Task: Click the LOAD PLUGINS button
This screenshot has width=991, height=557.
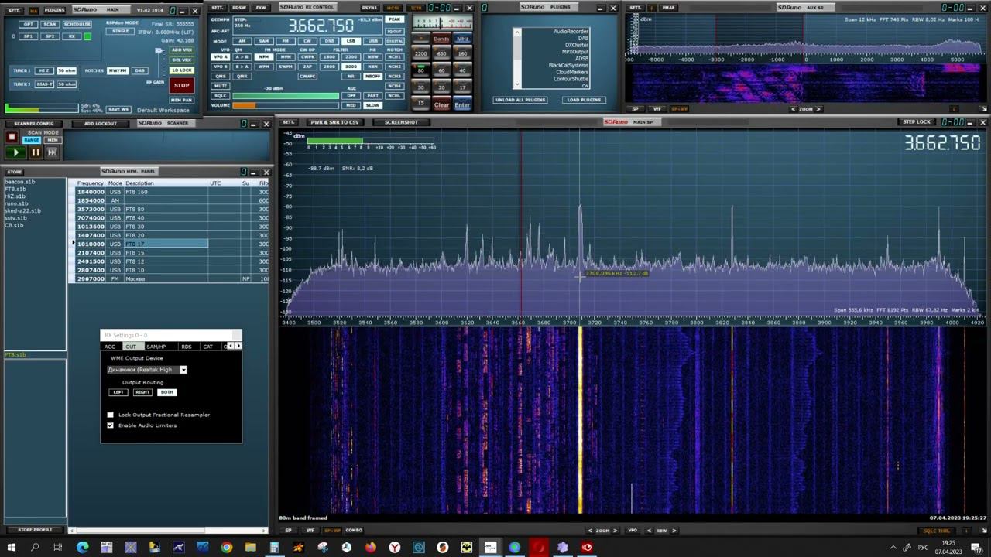Action: pos(584,100)
